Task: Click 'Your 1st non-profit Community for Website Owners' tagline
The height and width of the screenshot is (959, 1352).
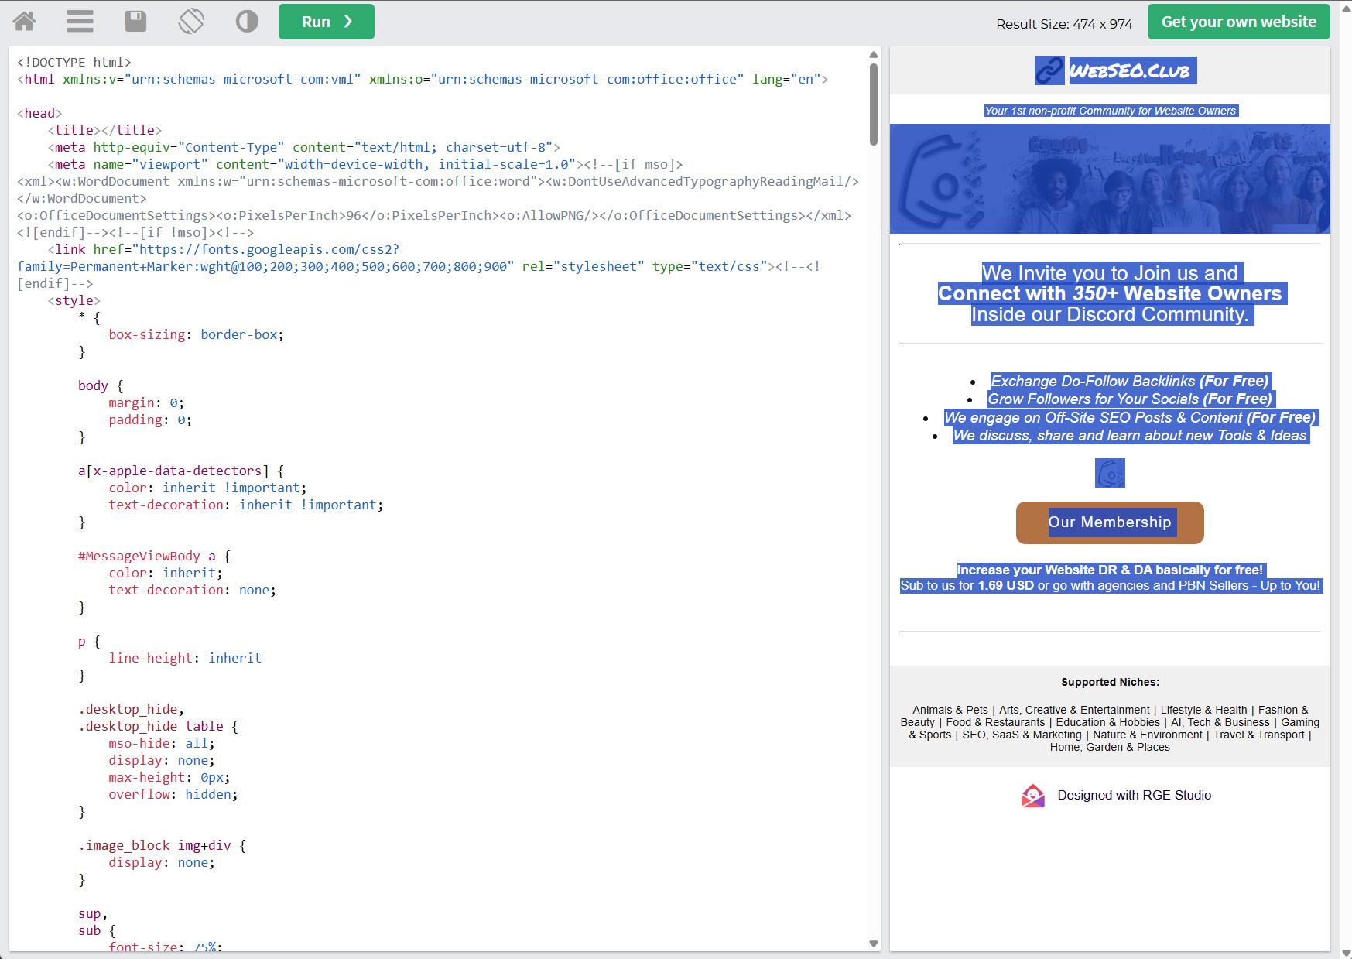Action: click(1110, 111)
